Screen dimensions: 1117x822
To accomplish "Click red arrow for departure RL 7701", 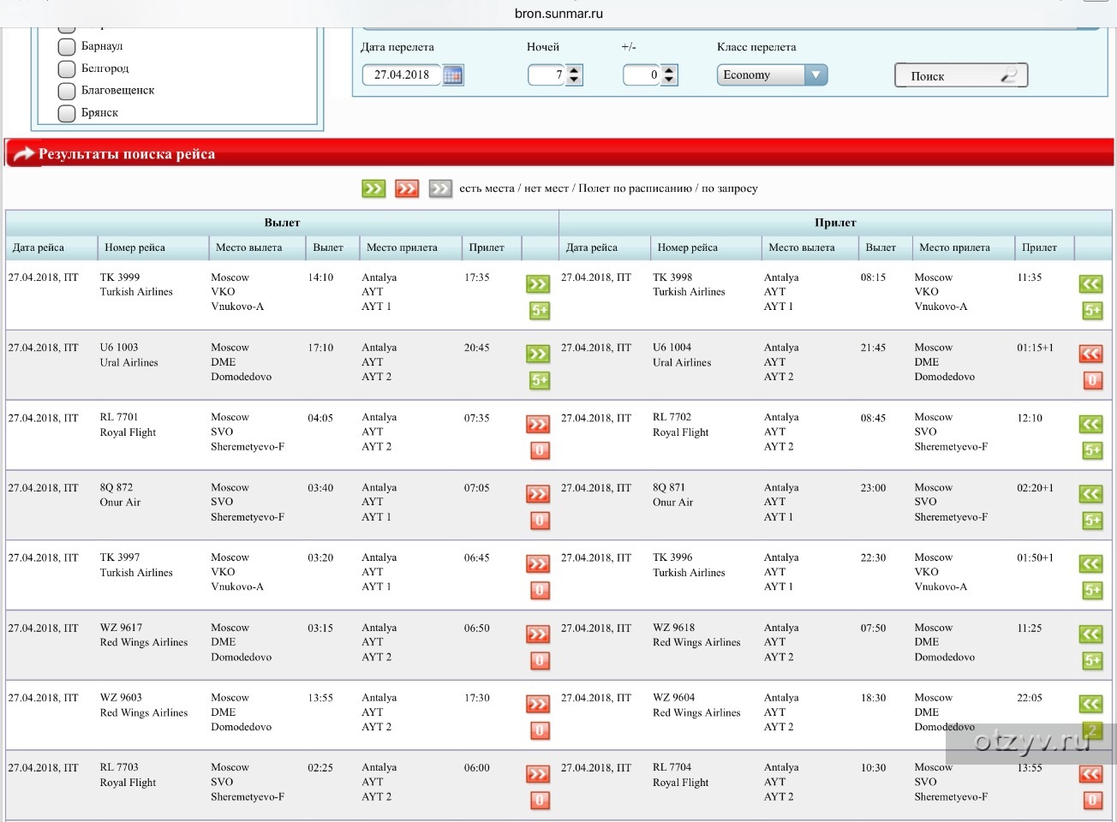I will coord(538,424).
